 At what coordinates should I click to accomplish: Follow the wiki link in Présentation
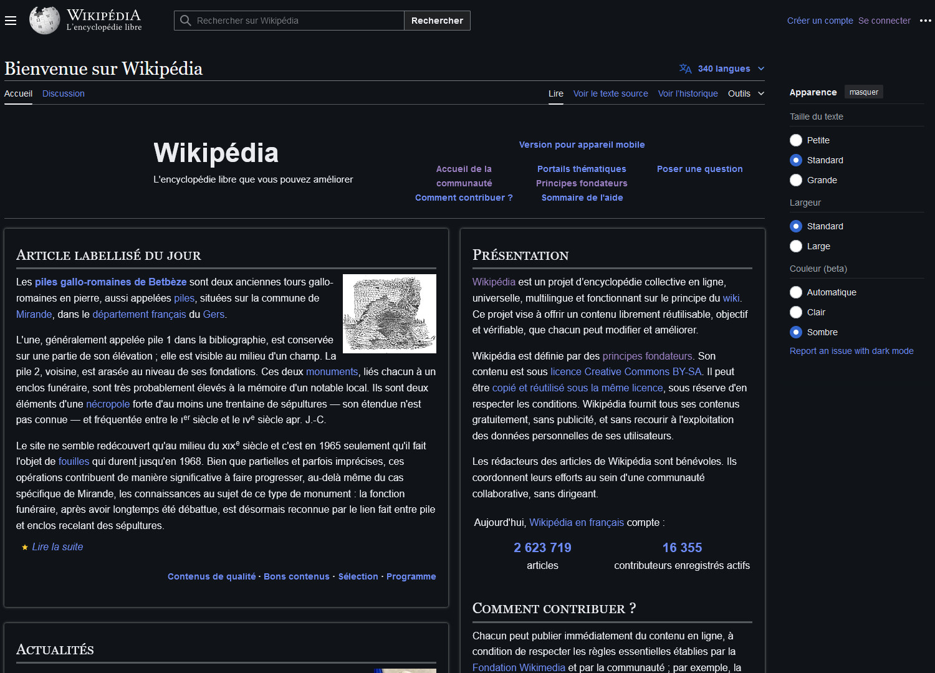(731, 298)
